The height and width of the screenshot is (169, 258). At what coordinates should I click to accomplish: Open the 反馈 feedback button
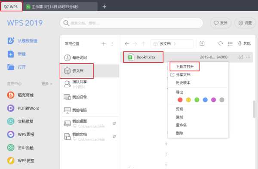[x=221, y=23]
